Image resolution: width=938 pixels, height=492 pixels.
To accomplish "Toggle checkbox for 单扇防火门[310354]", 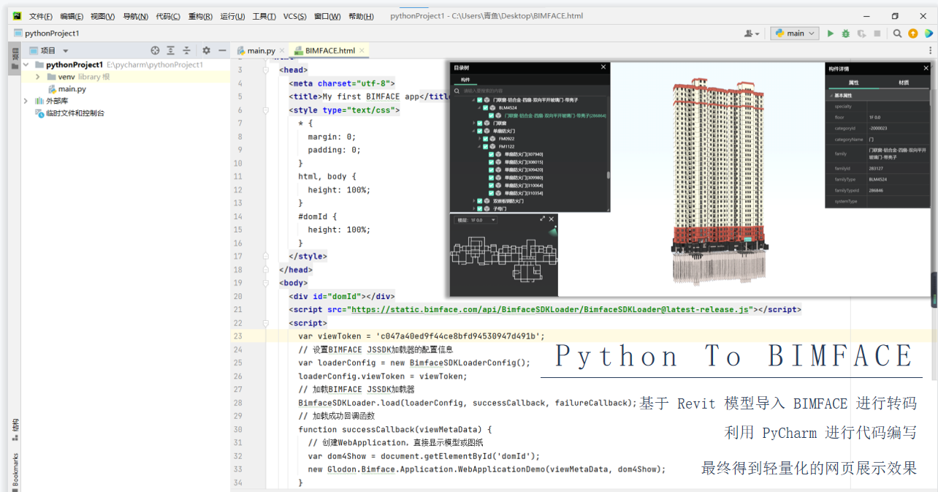I will click(492, 193).
